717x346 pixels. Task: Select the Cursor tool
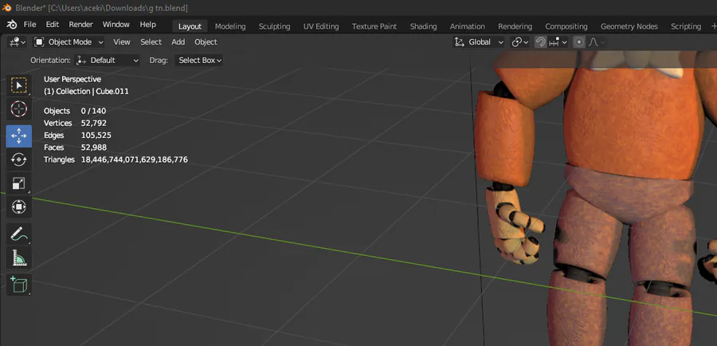pos(19,109)
